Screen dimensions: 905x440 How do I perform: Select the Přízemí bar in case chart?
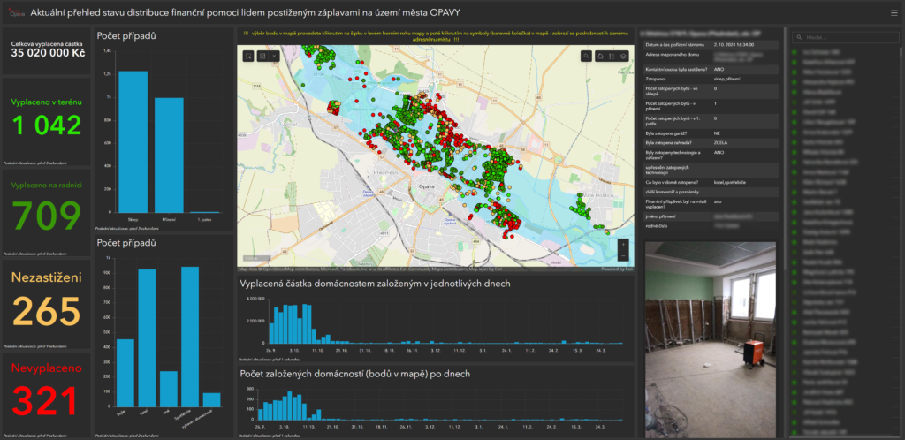pos(169,155)
